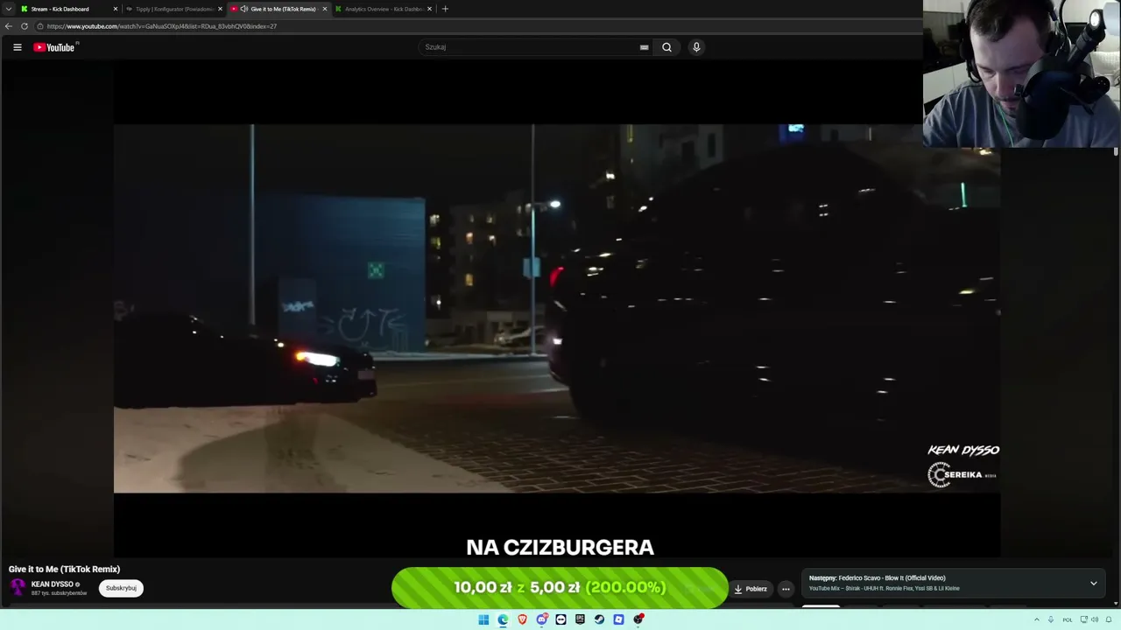1121x630 pixels.
Task: Switch the POL keyboard language indicator
Action: click(x=1068, y=619)
